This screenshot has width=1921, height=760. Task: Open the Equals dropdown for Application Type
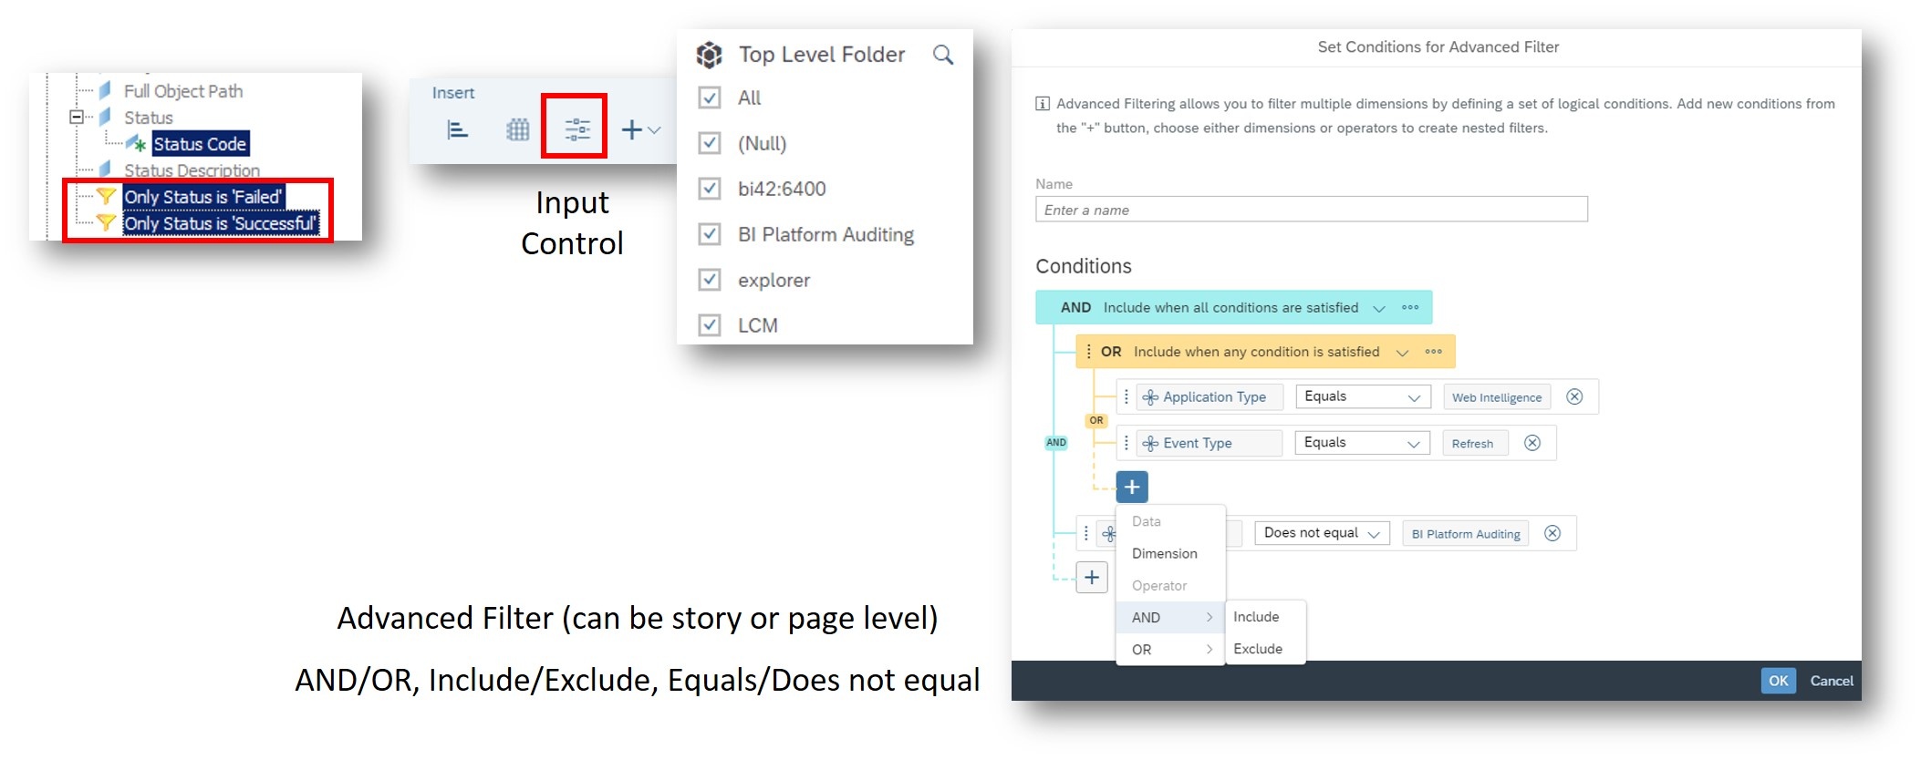[1362, 396]
